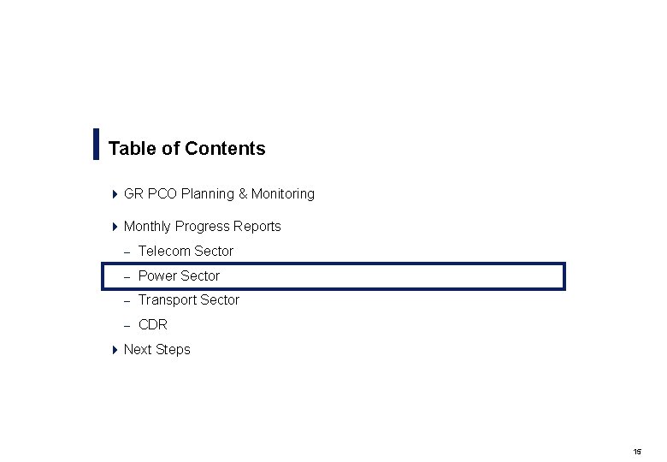Select the CDR entry

tap(153, 325)
